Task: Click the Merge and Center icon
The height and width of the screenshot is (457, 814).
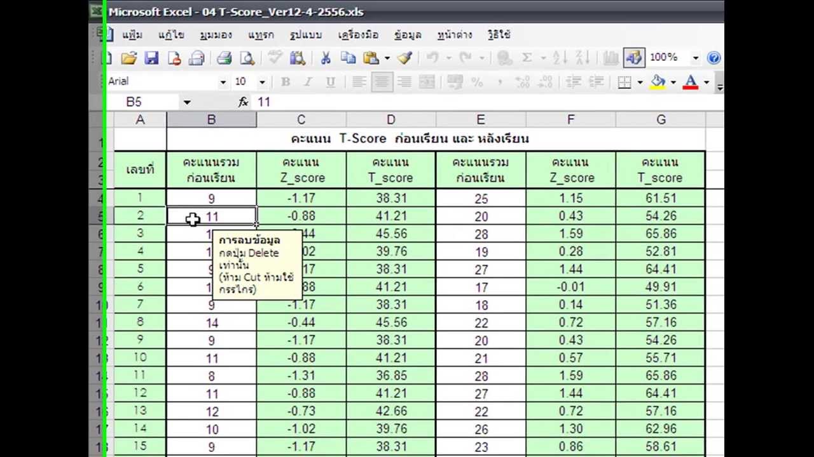Action: coord(427,82)
